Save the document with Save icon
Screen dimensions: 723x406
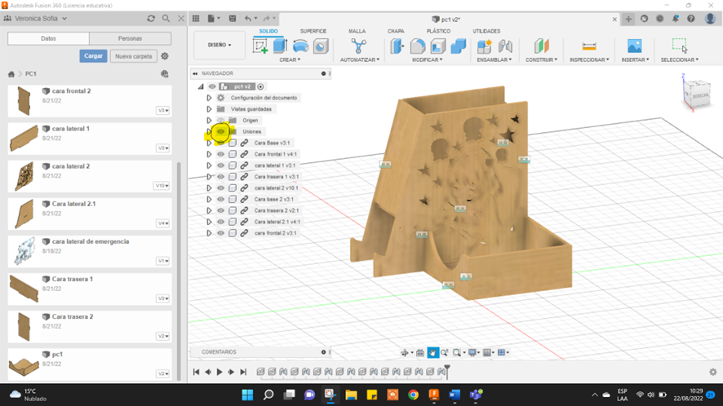[233, 19]
